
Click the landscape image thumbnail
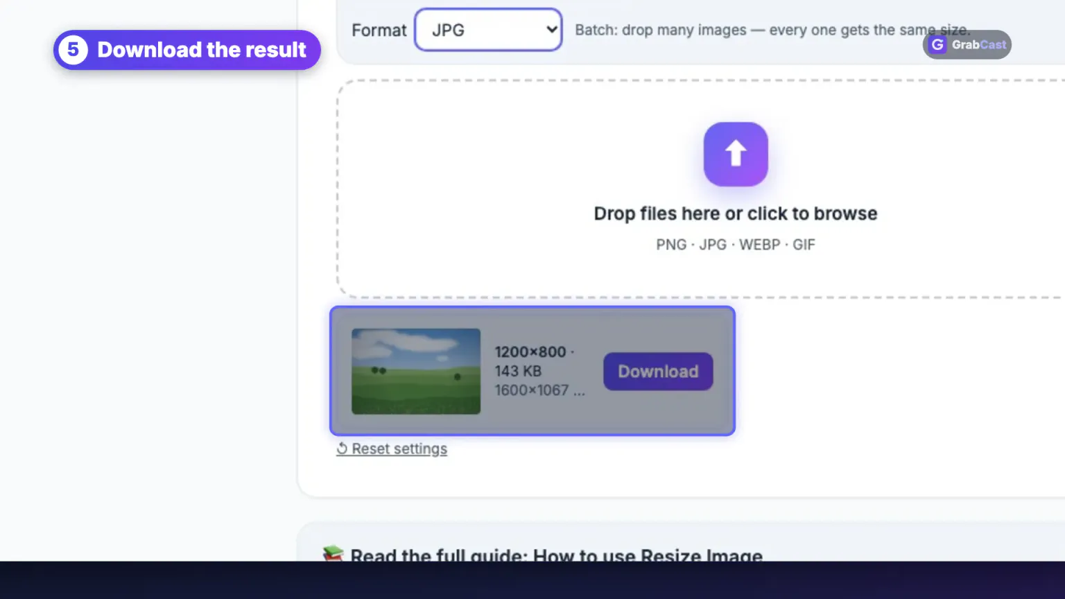click(416, 372)
